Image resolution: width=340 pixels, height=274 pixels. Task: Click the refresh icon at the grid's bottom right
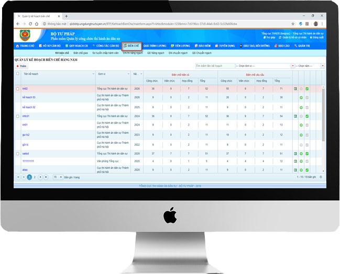321,177
